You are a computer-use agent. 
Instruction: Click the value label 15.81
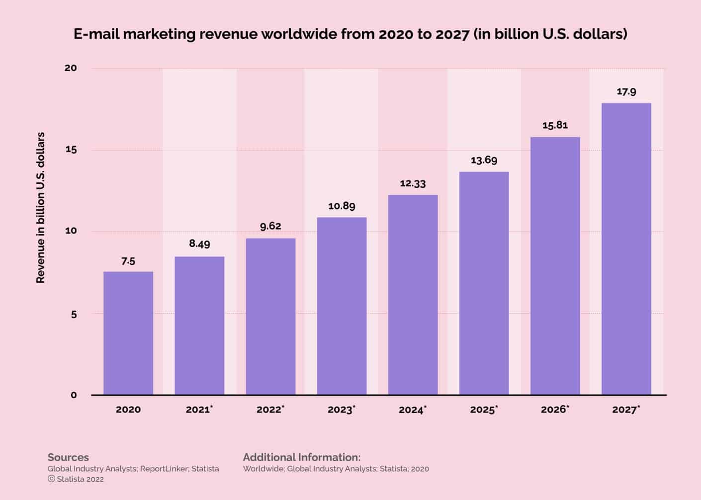click(555, 125)
